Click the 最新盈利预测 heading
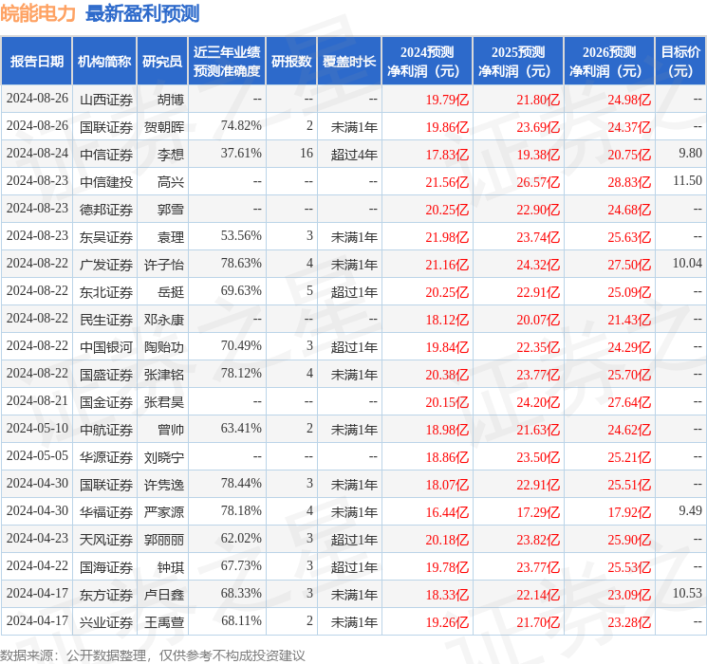This screenshot has height=664, width=707. coord(142,13)
